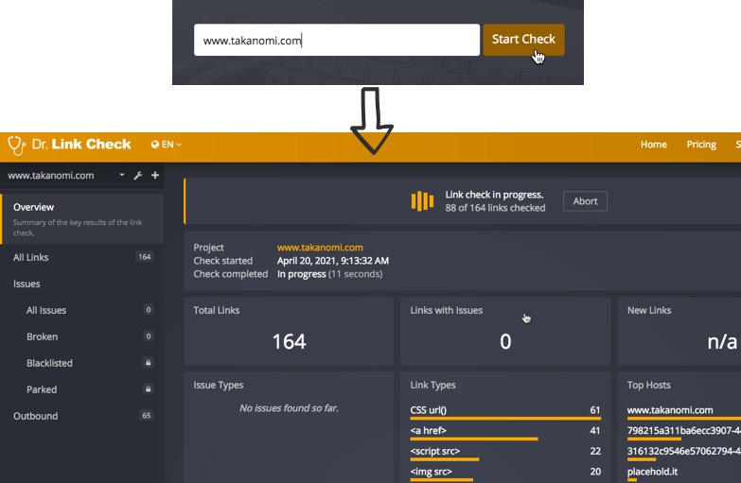Click the 0 badge next to All Issues
This screenshot has height=483, width=741.
point(148,310)
